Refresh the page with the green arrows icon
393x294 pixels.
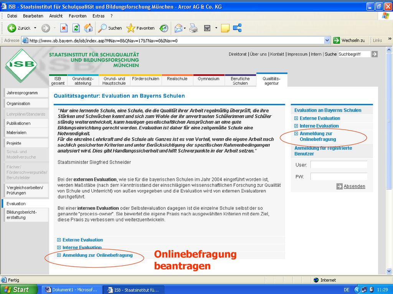coord(76,28)
